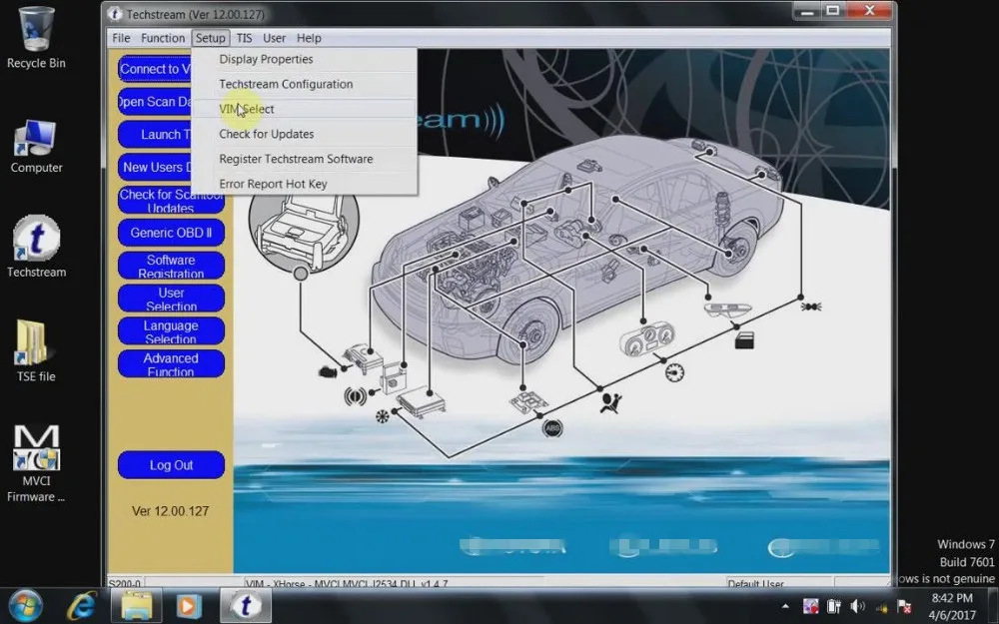Image resolution: width=999 pixels, height=624 pixels.
Task: Click the Generic OBD II button
Action: (x=171, y=233)
